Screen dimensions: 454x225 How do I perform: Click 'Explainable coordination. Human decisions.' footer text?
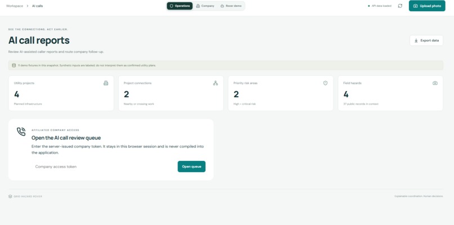(419, 196)
